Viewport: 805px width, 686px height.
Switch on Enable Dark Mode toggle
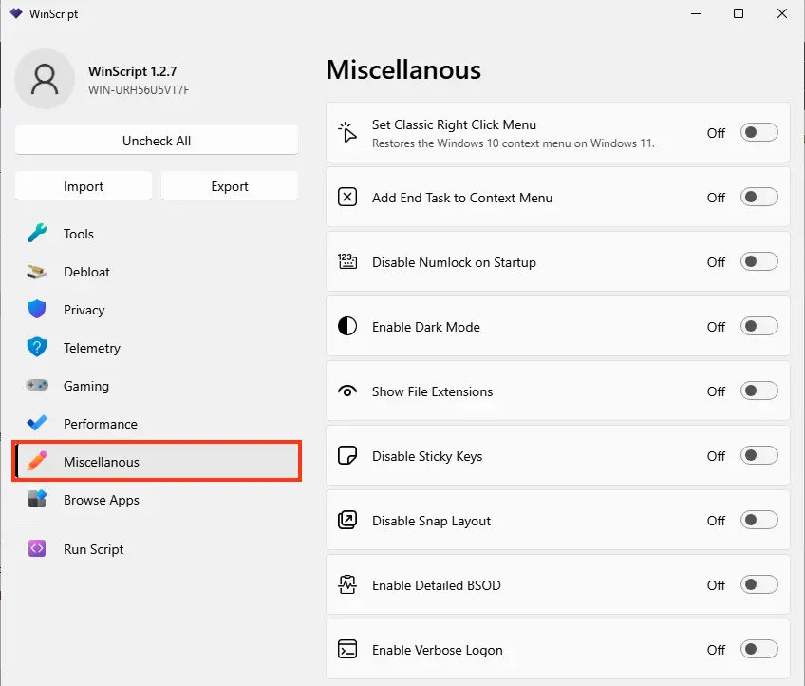point(758,327)
